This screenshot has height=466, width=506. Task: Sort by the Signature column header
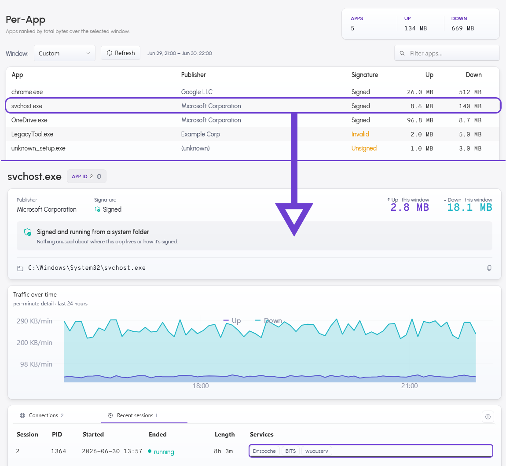(x=364, y=75)
